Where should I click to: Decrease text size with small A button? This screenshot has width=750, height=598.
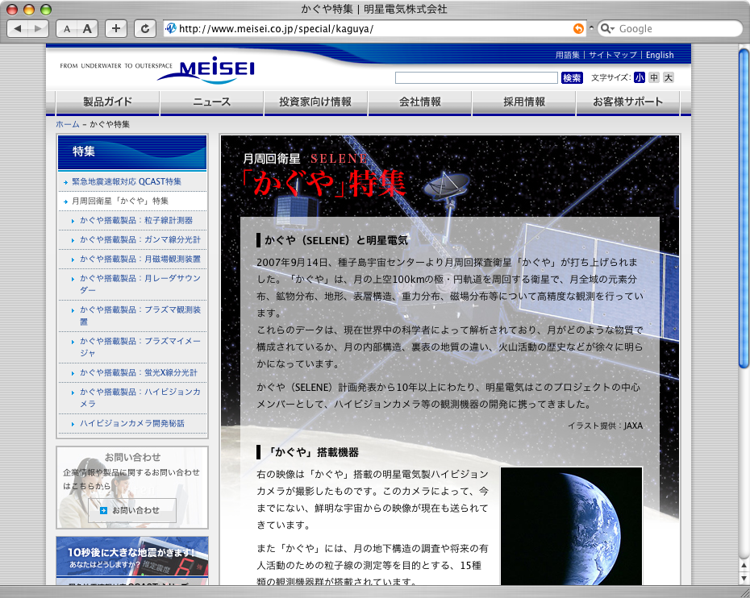(66, 29)
